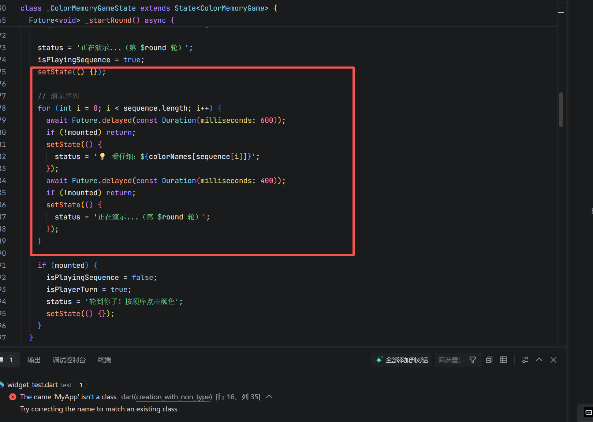The image size is (593, 422).
Task: Open the funnel filter options icon
Action: point(473,360)
